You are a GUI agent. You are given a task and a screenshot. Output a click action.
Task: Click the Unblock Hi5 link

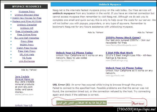27,28
